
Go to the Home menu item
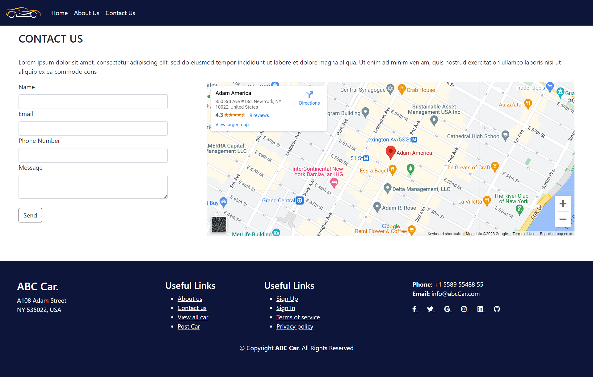click(59, 13)
